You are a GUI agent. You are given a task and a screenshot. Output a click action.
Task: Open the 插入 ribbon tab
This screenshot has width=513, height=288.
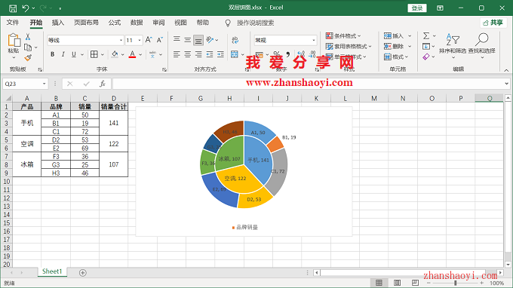pyautogui.click(x=58, y=23)
